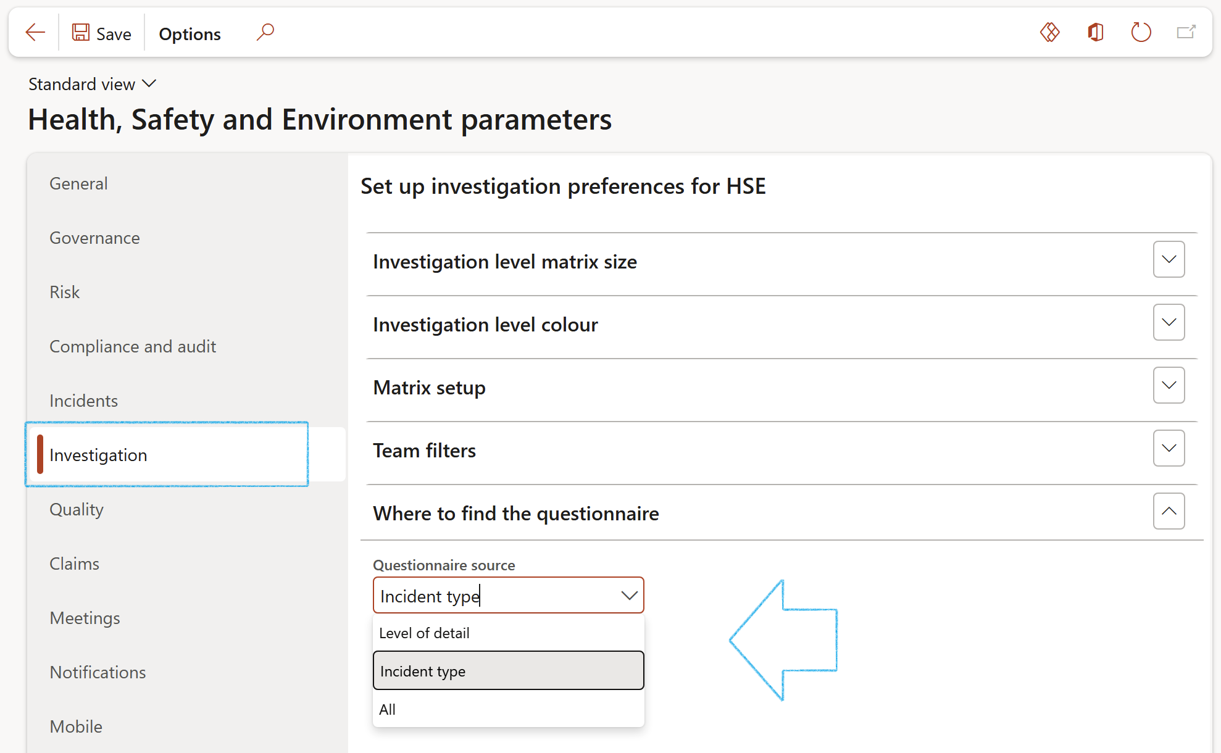Viewport: 1221px width, 753px height.
Task: Expand the Team filters section
Action: click(1169, 449)
